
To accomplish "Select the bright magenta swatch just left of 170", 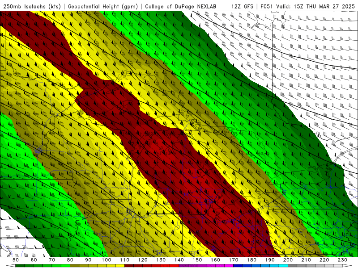I will point(229,266).
